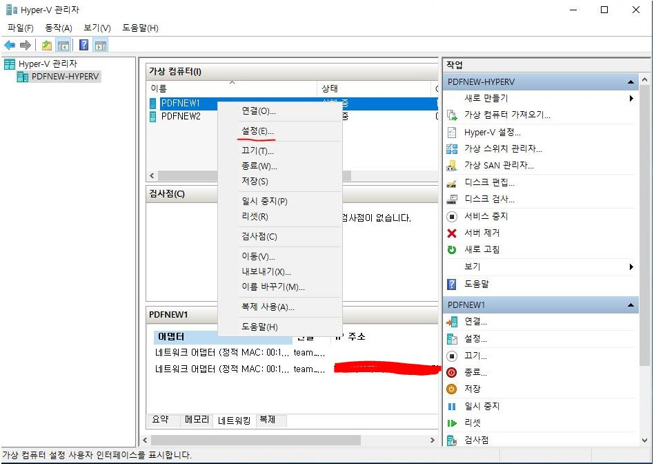Image resolution: width=654 pixels, height=464 pixels.
Task: Choose 종료(W)... from the context menu
Action: pos(280,166)
